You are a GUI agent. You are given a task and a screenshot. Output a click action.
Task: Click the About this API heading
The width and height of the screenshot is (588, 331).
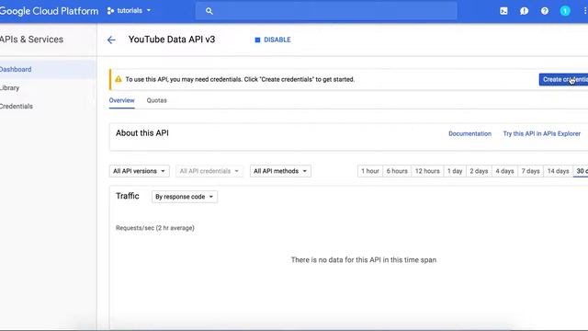tap(142, 132)
